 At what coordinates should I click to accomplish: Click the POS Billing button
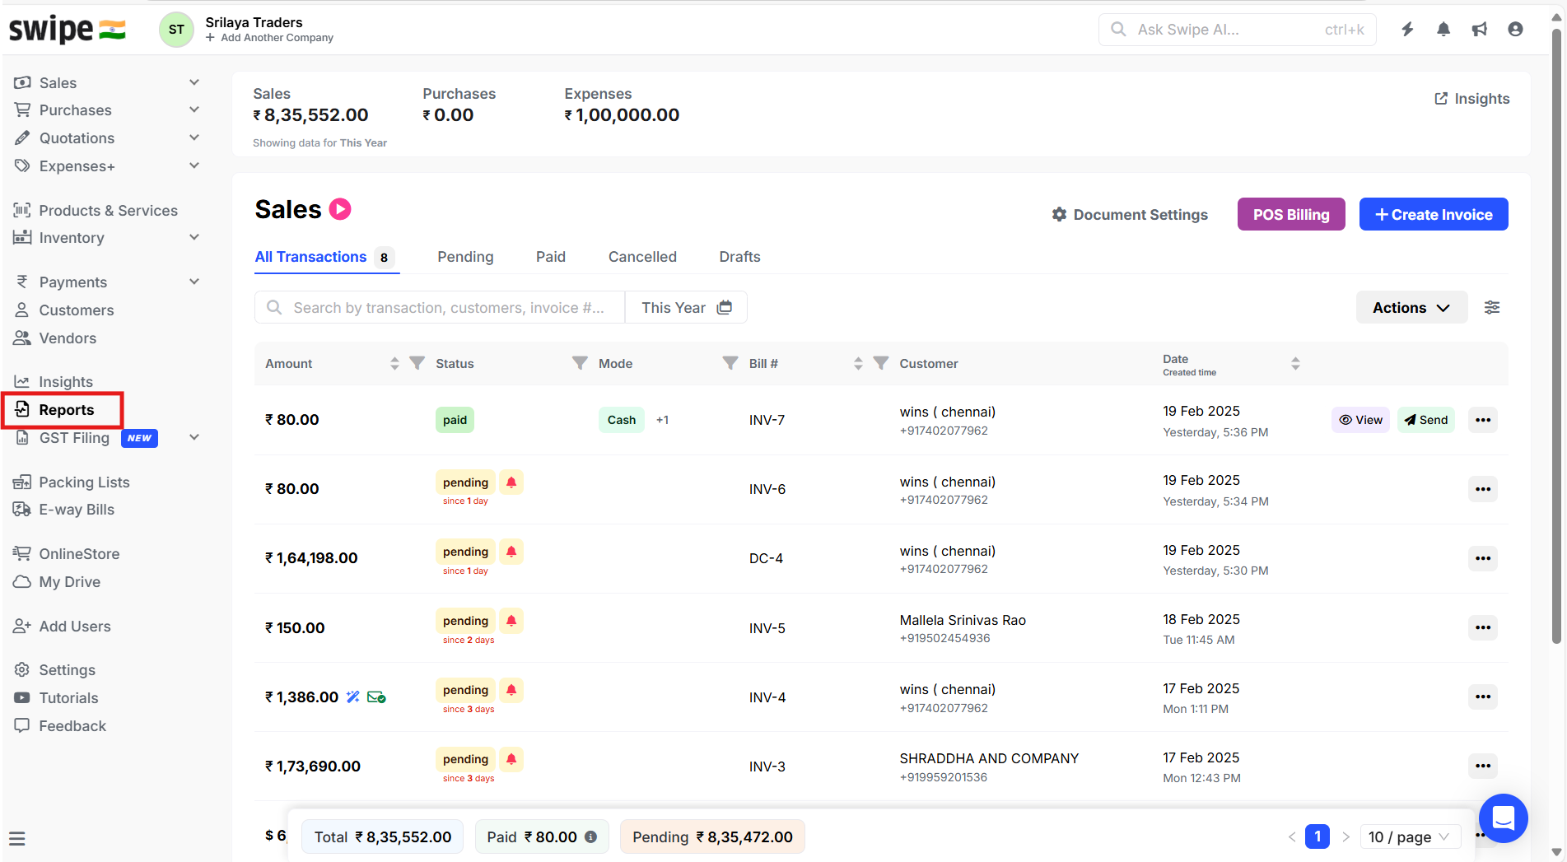[x=1290, y=214]
